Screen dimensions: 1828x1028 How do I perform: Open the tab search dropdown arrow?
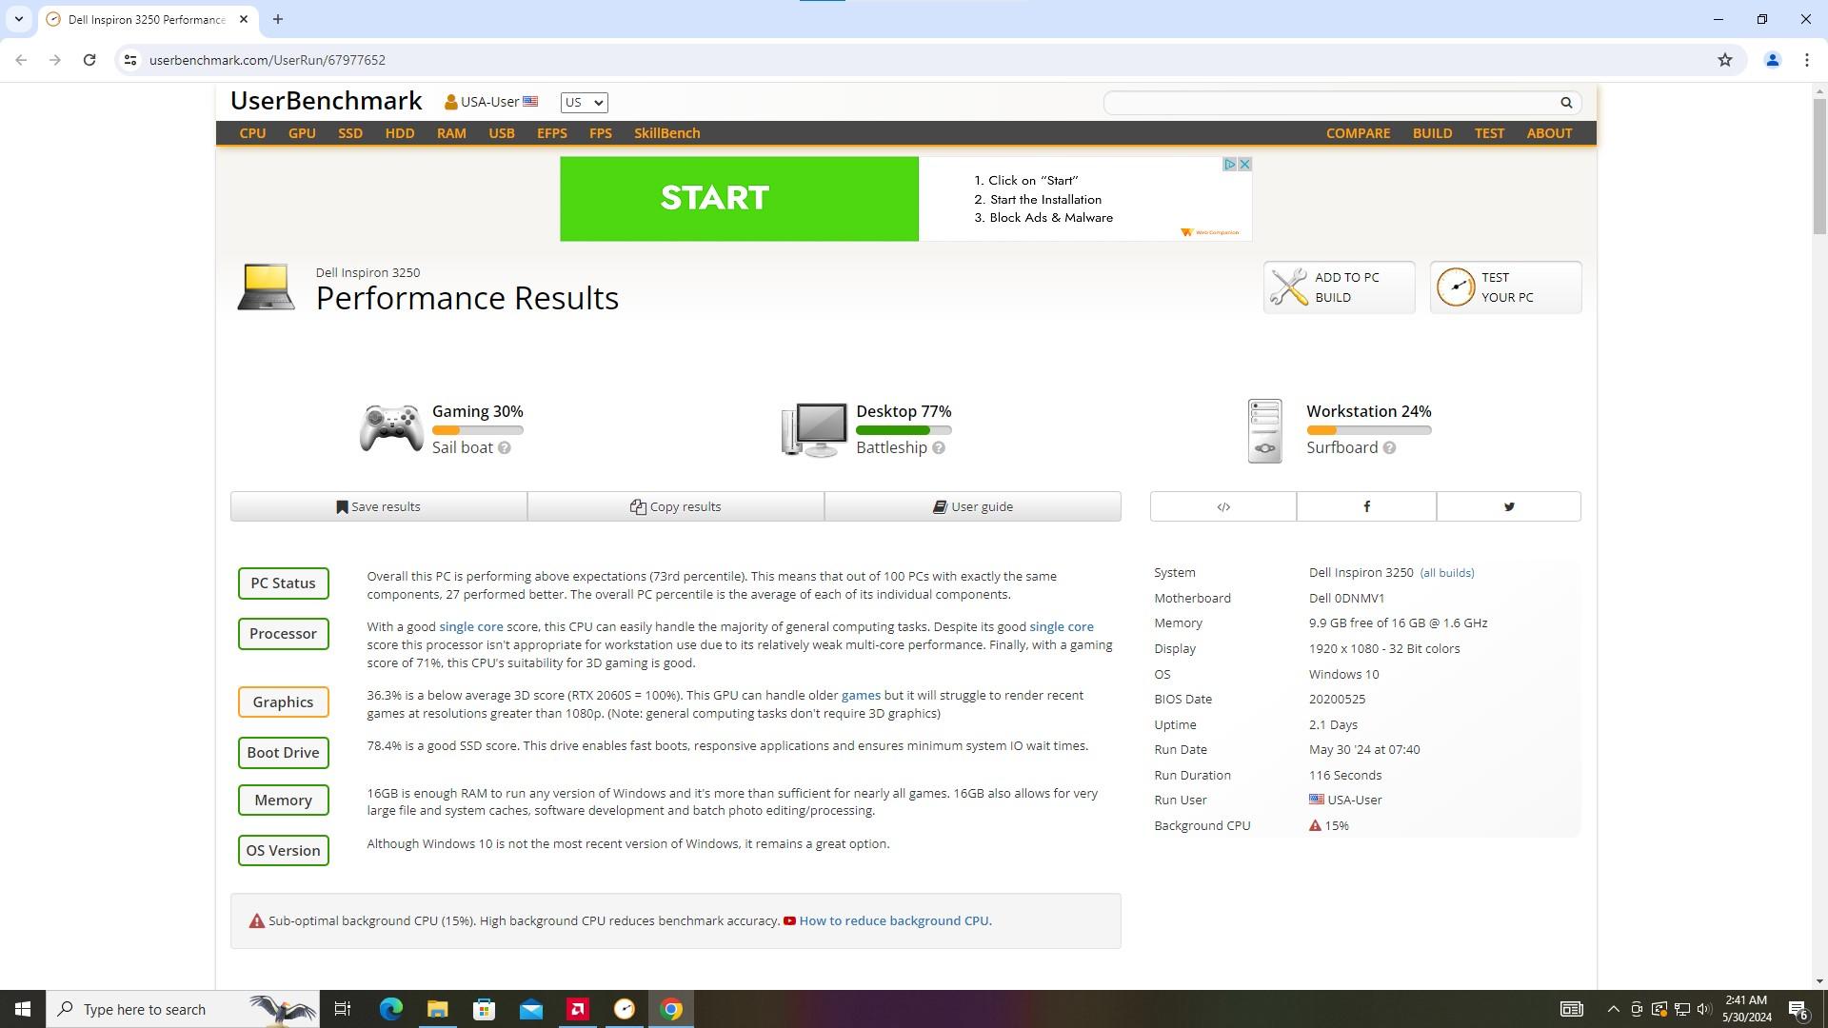coord(18,19)
